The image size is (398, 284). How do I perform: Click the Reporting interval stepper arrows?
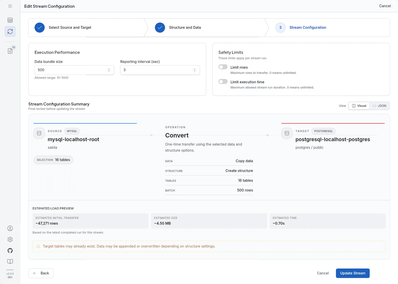click(195, 70)
